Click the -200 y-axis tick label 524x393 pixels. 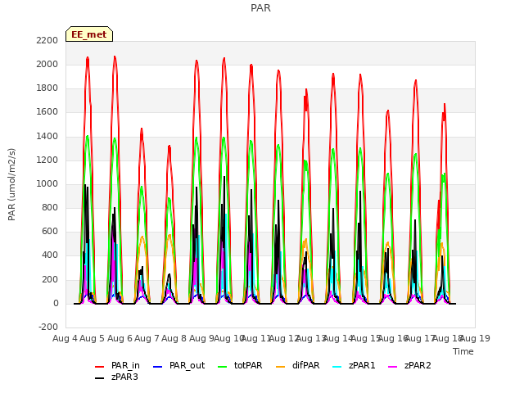pos(48,327)
